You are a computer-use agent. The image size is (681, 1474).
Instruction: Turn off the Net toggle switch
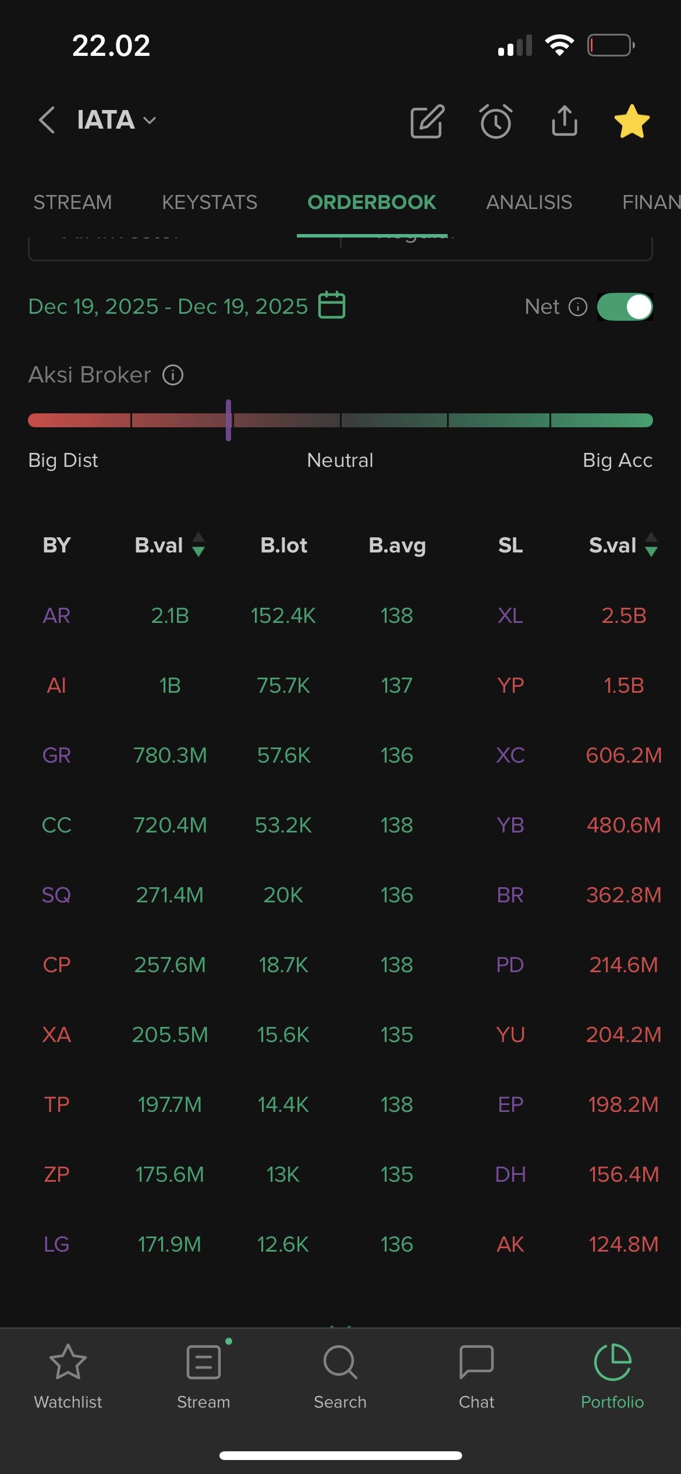tap(625, 307)
